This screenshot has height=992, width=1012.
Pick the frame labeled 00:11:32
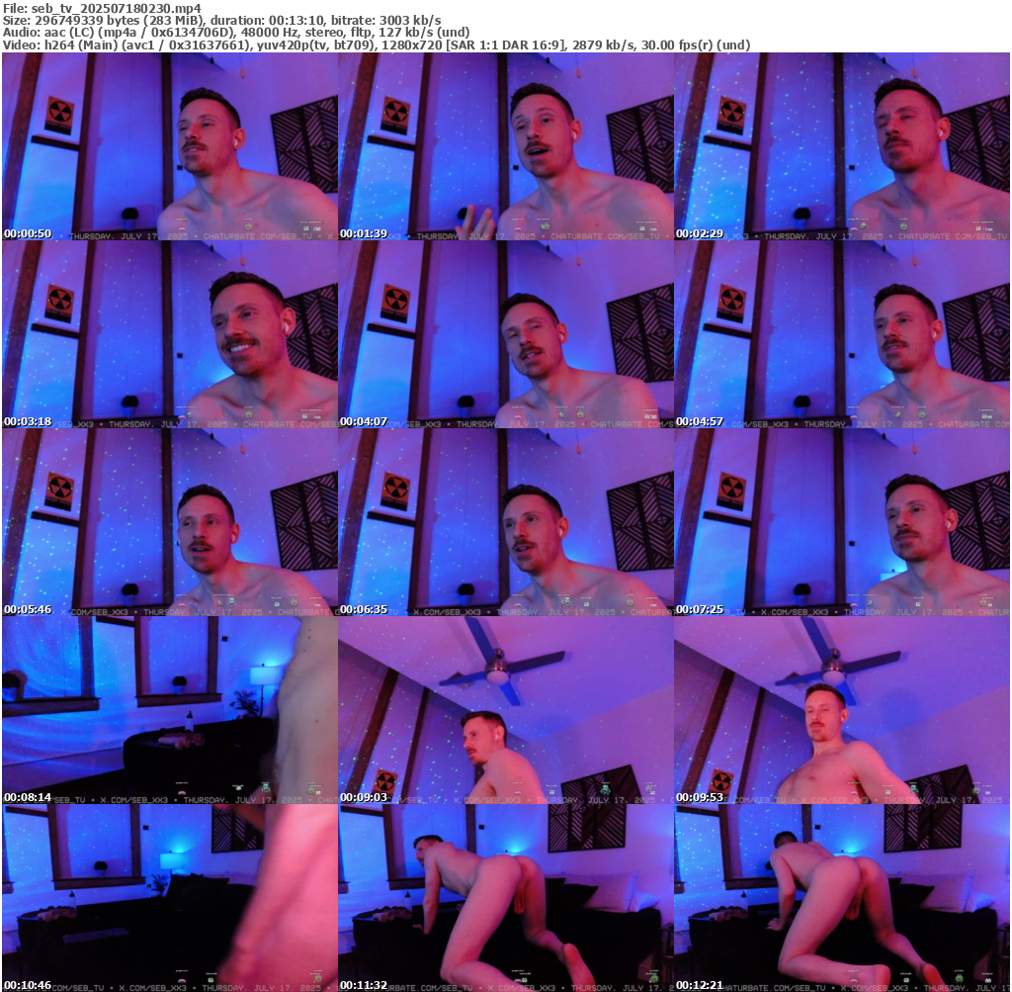[x=506, y=898]
